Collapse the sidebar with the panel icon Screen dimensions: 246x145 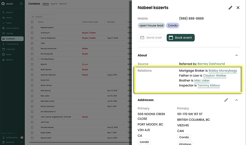21,4
